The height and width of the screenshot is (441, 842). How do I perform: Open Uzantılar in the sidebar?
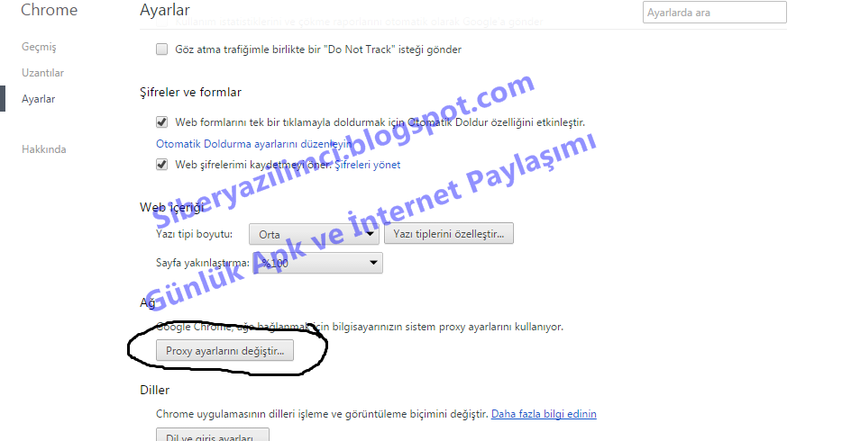point(42,73)
